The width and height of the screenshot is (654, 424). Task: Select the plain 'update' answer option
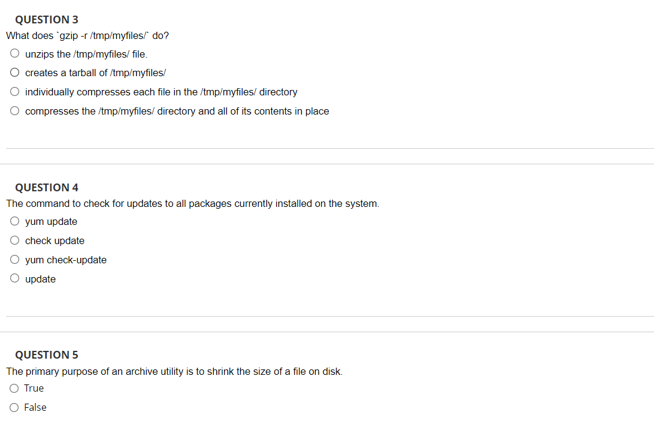coord(14,278)
